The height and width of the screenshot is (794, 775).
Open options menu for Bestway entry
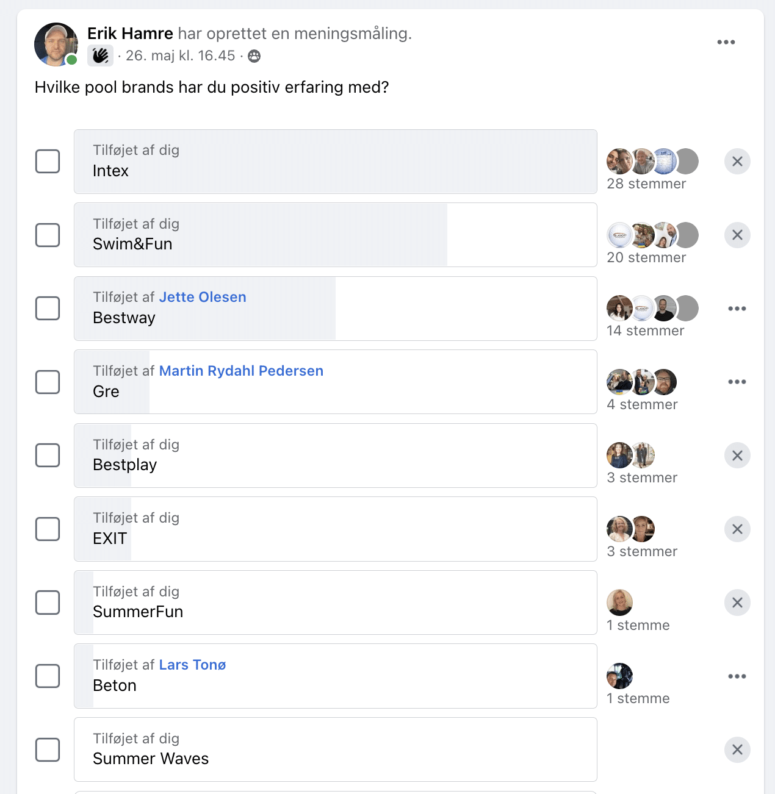(x=737, y=309)
